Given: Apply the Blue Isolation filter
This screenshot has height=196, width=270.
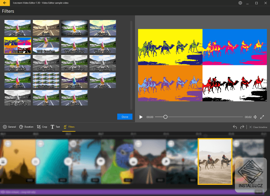Looking at the screenshot, I should [x=103, y=63].
